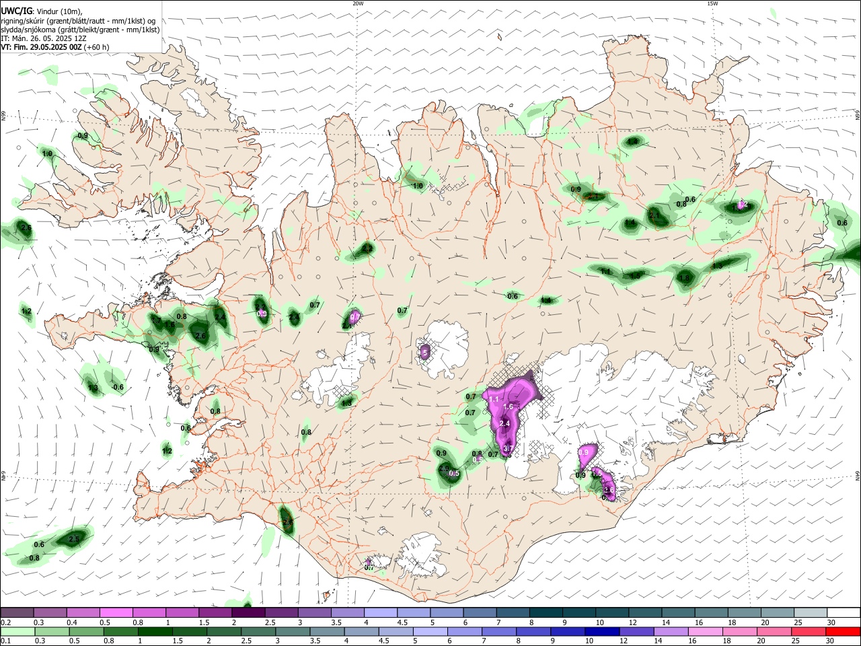Click the initialization time 'IT: Mán. 26. 05. 2025 12Z'
This screenshot has width=861, height=646.
(44, 38)
